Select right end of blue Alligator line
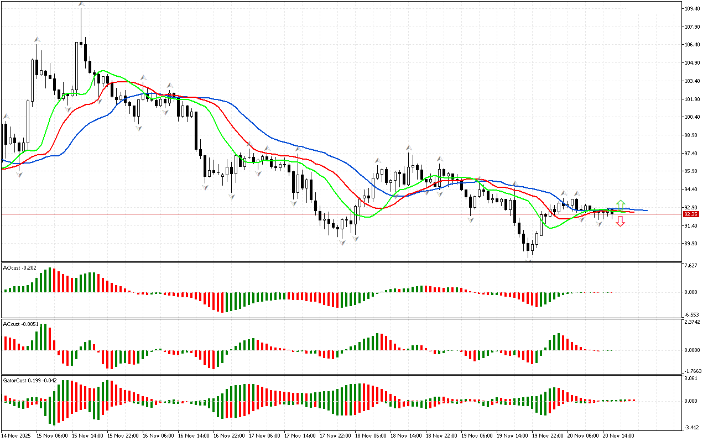Viewport: 708px width, 442px height. [x=645, y=211]
